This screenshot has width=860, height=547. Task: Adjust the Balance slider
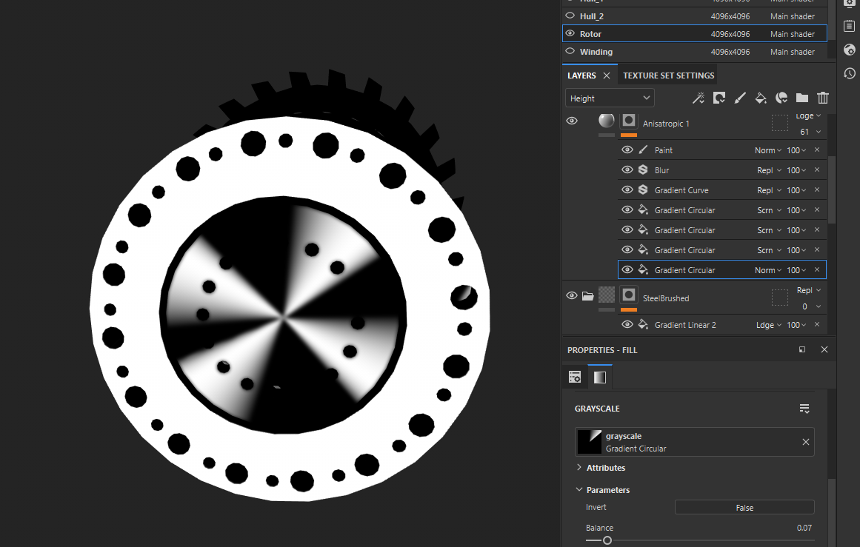[x=607, y=540]
